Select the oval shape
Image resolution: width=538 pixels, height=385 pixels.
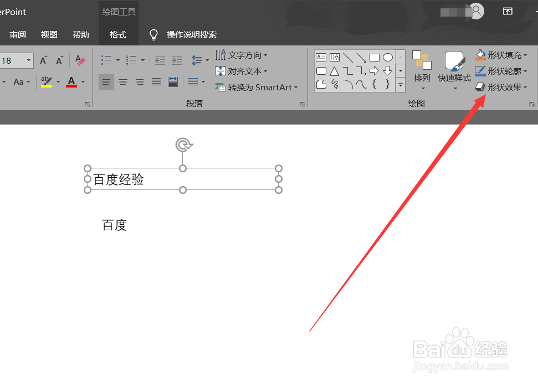[x=388, y=57]
